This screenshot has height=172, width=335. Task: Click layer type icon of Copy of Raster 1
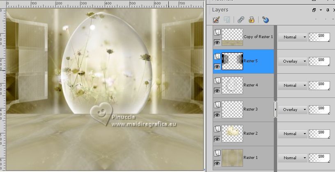[x=217, y=32]
